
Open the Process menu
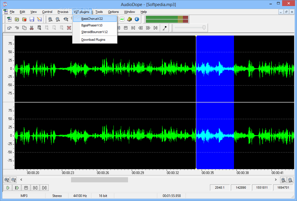coord(63,12)
